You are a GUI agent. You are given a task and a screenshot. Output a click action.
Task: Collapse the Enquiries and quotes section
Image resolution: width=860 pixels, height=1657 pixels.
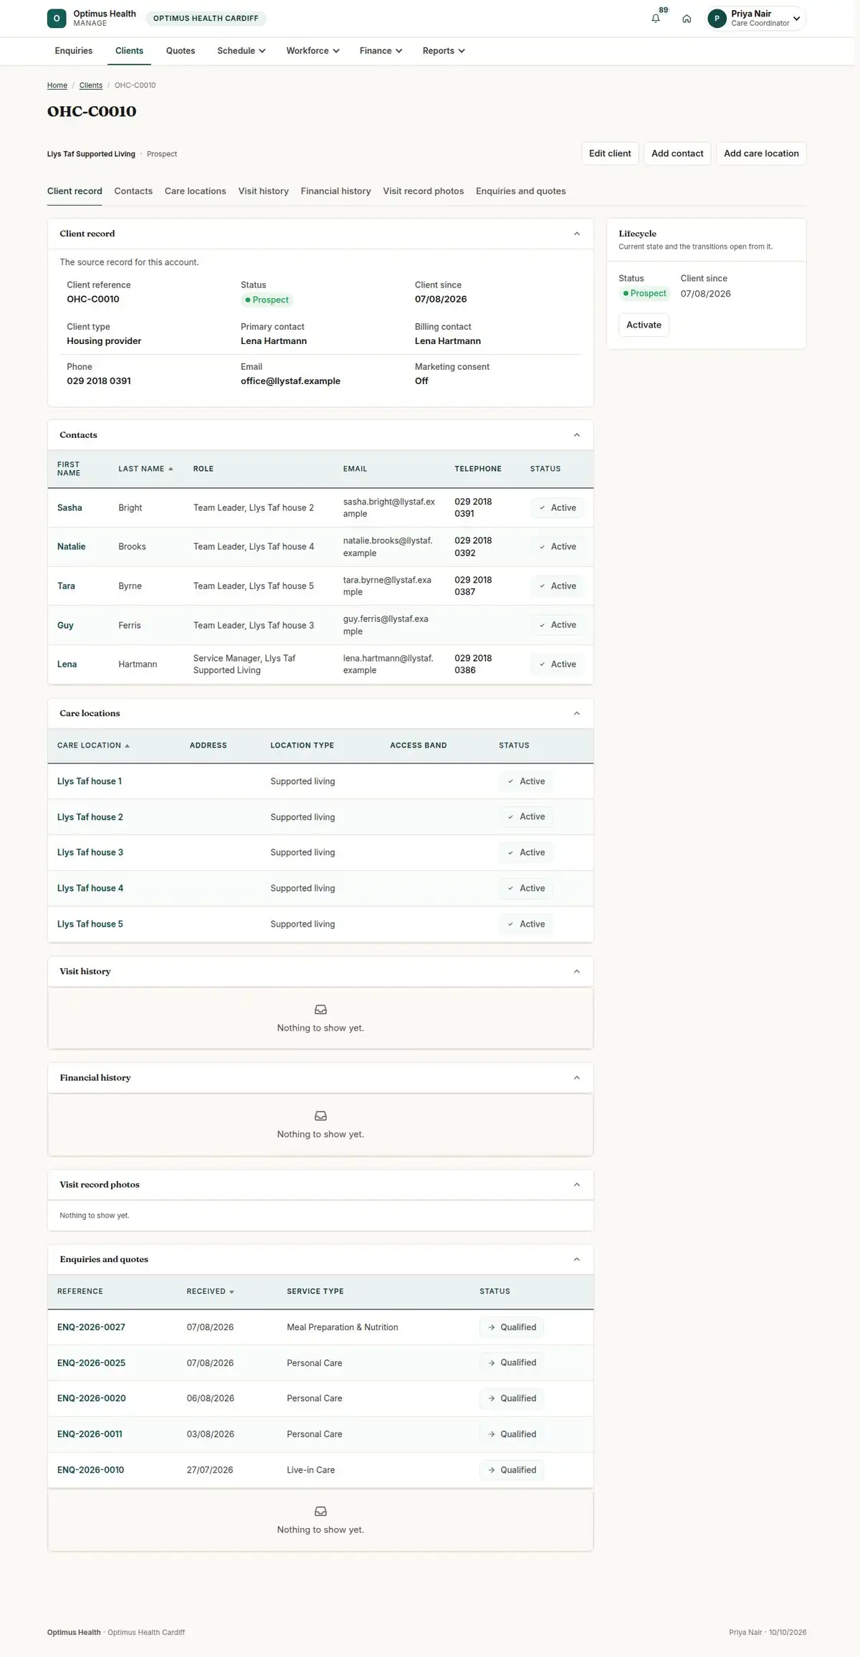coord(577,1259)
